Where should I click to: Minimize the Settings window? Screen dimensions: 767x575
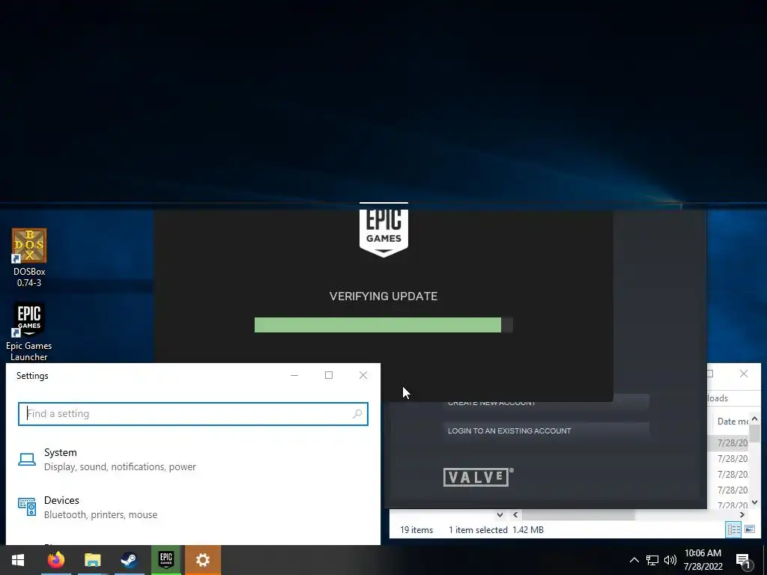294,375
